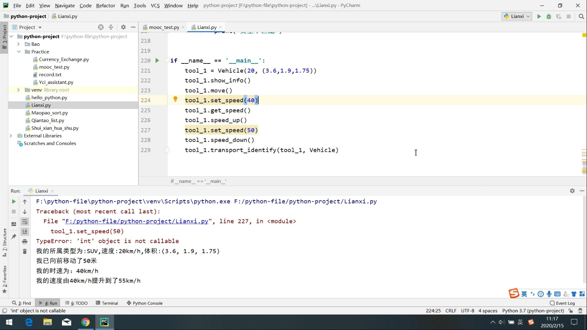
Task: Select hello_python.py in project tree
Action: pyautogui.click(x=49, y=98)
